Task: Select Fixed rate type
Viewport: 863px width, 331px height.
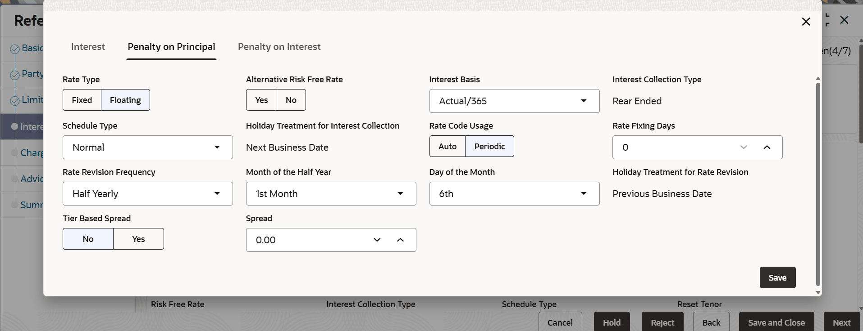Action: pos(82,100)
